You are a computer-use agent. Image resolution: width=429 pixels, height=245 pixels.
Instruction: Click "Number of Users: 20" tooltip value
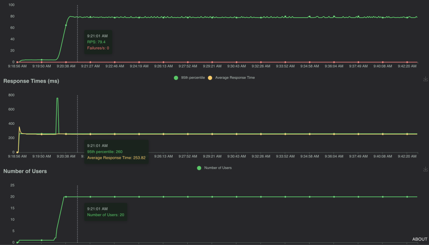pyautogui.click(x=106, y=215)
